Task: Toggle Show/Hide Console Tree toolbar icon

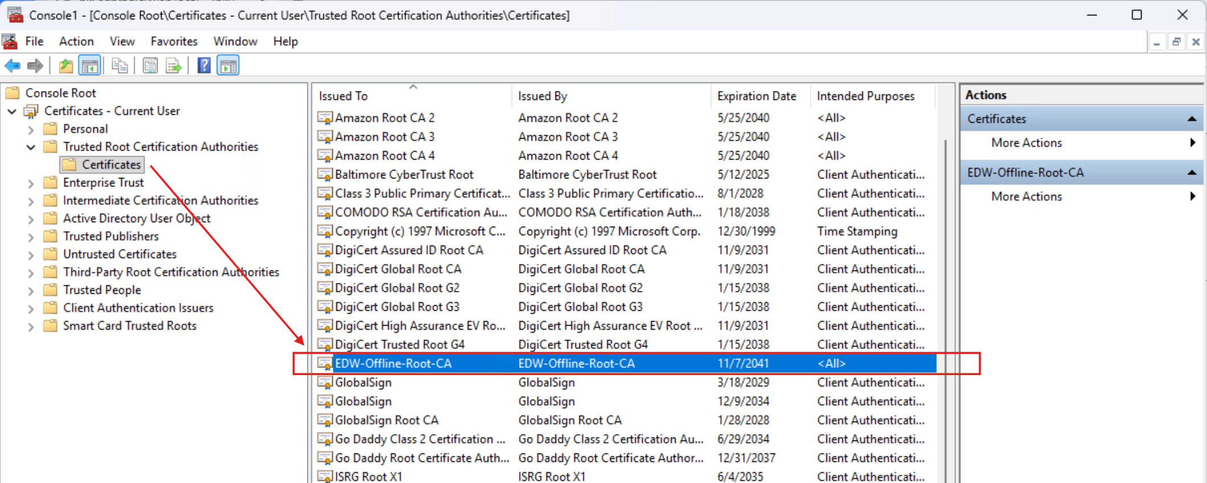Action: click(x=90, y=66)
